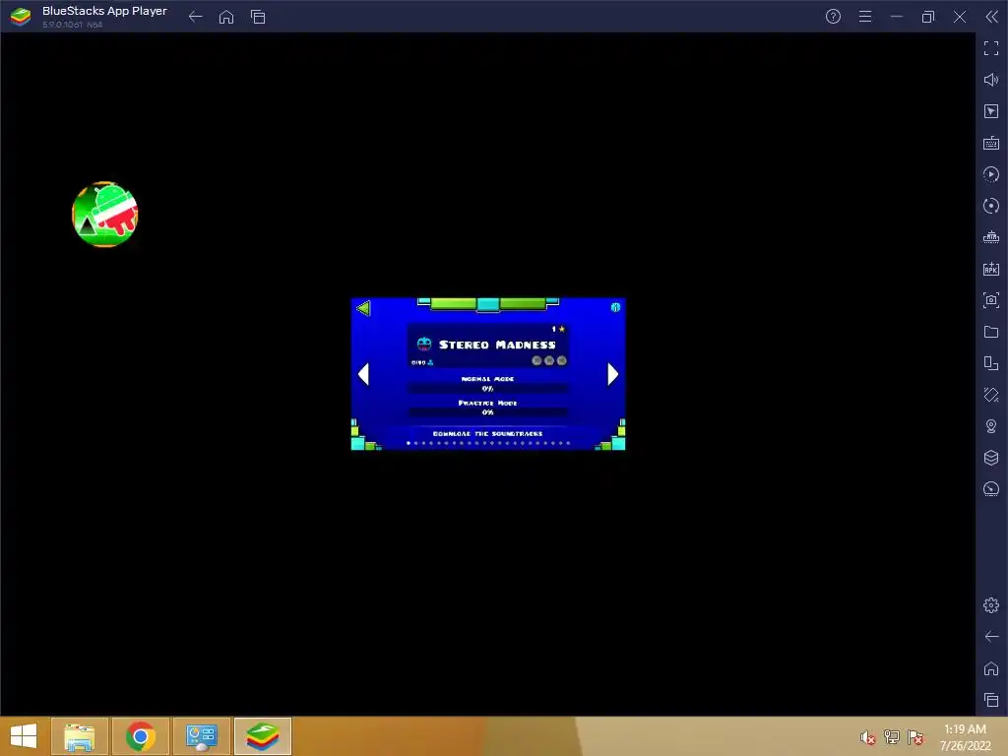Open the media folder icon in sidebar
Image resolution: width=1008 pixels, height=756 pixels.
990,332
